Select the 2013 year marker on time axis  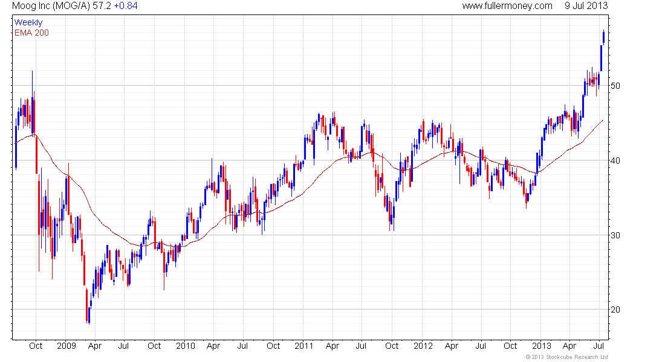pyautogui.click(x=542, y=346)
